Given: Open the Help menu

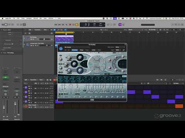Looking at the screenshot, I should [x=59, y=18].
